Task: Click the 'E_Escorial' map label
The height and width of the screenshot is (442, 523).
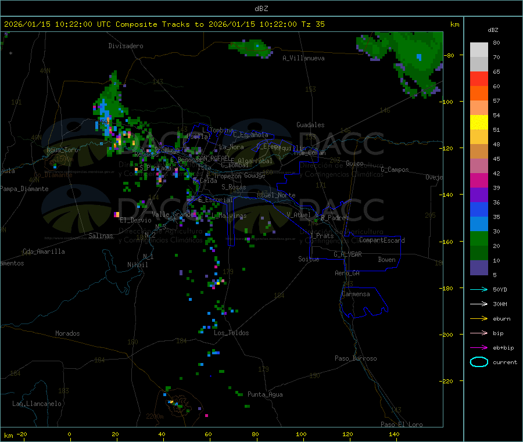Action: coord(216,200)
